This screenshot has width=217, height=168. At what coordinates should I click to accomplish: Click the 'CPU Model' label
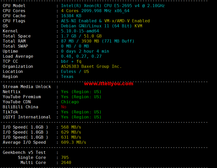coord(14,6)
